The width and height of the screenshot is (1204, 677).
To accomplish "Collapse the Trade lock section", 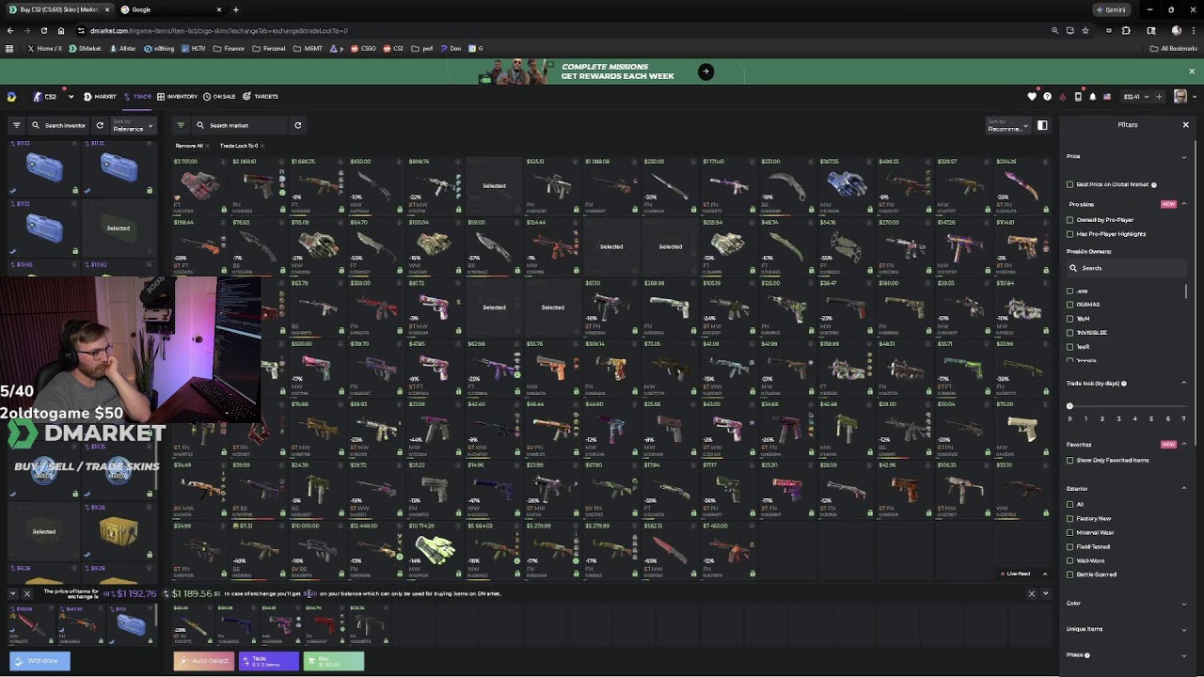I will (1183, 383).
